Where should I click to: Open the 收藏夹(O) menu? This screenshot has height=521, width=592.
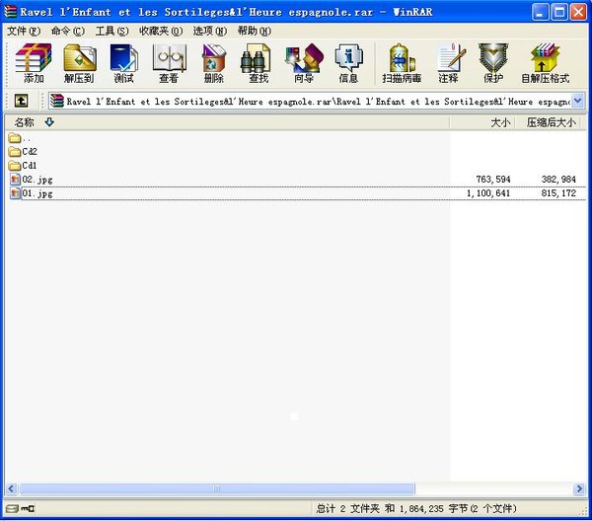click(x=161, y=31)
